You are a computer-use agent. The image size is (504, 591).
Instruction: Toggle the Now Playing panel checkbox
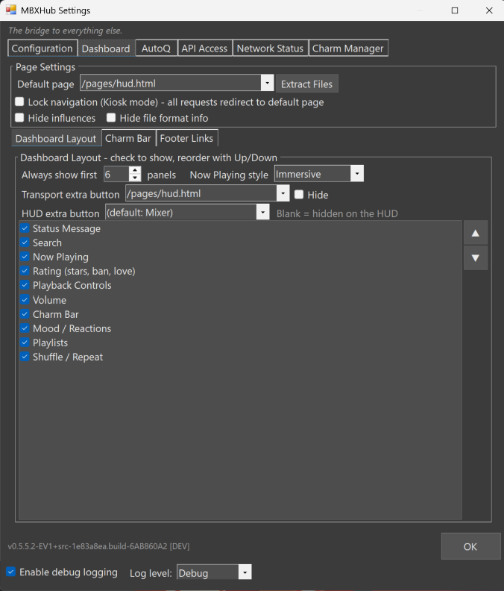click(x=25, y=257)
